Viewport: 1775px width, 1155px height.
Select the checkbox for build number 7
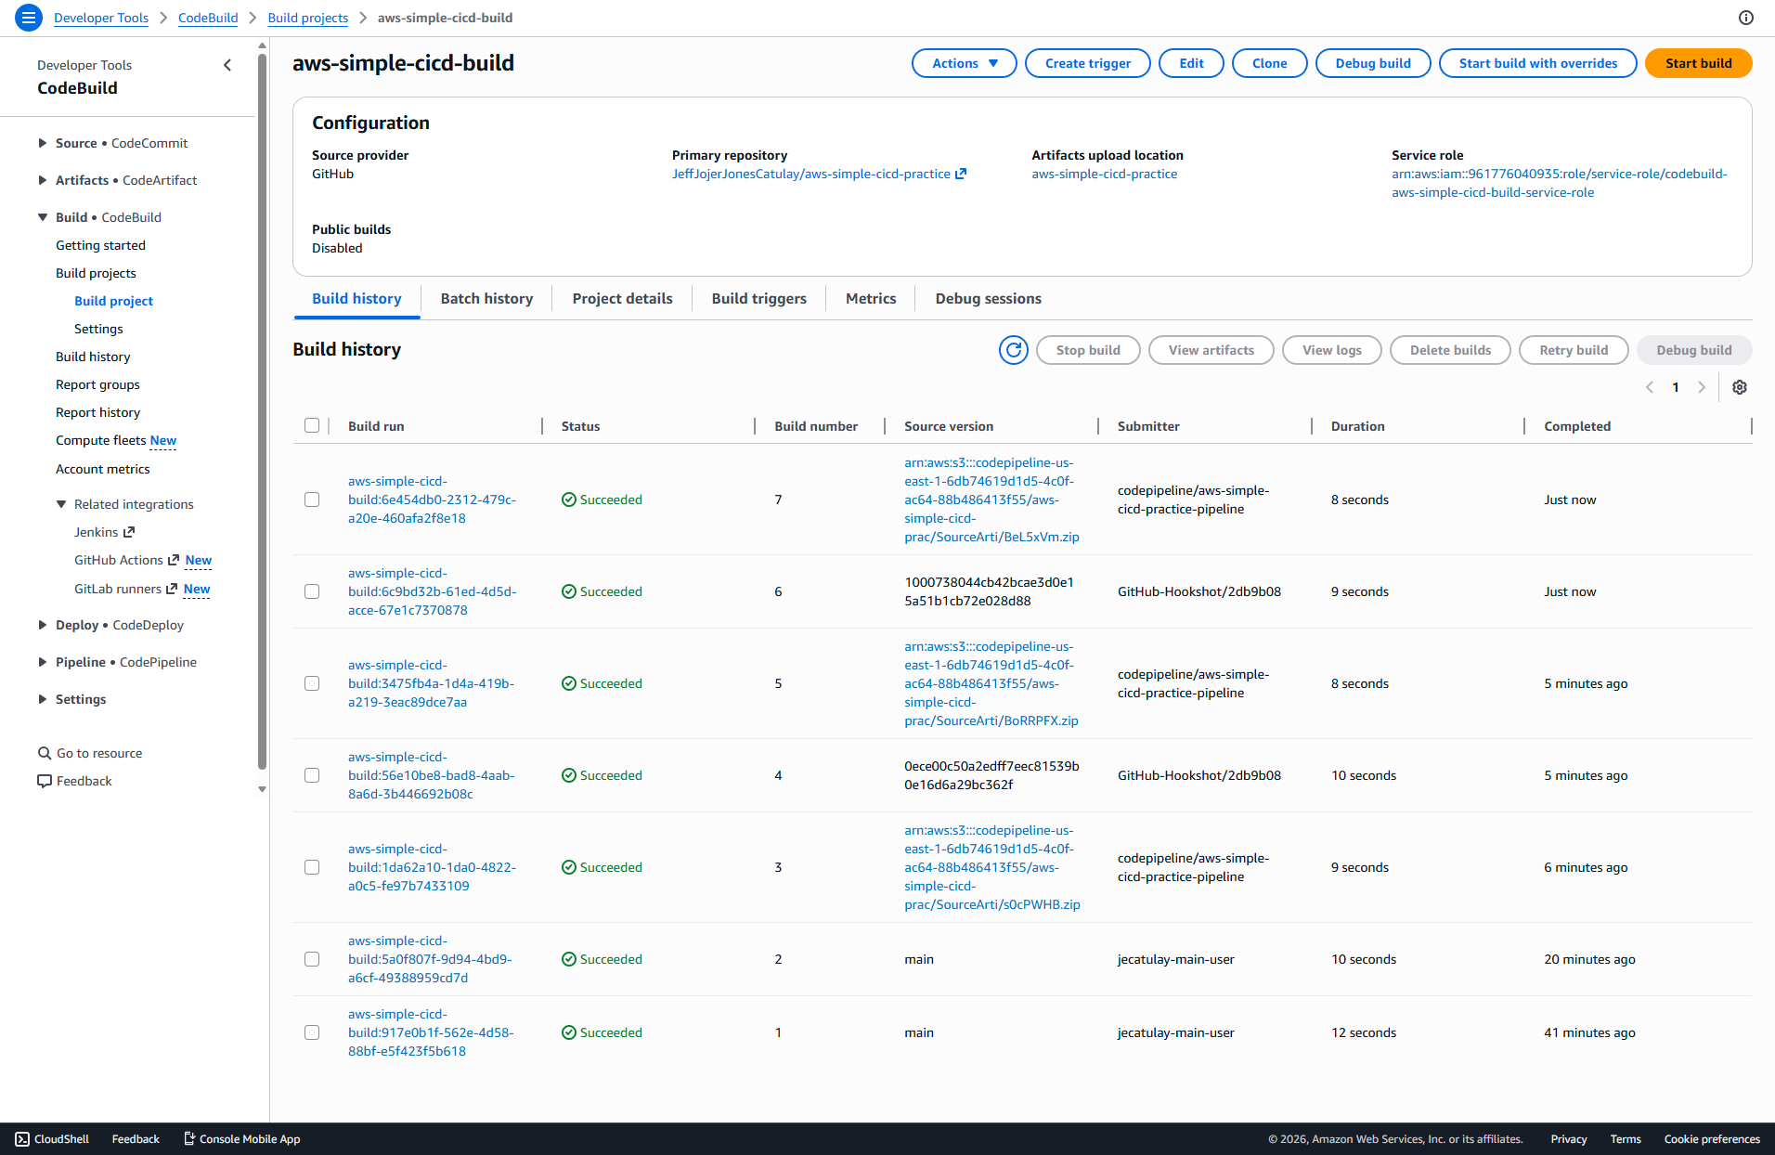(312, 500)
